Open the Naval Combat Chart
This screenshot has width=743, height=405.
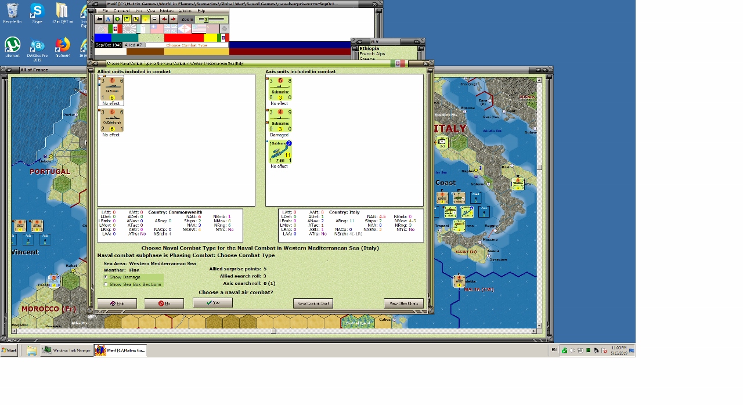point(315,303)
